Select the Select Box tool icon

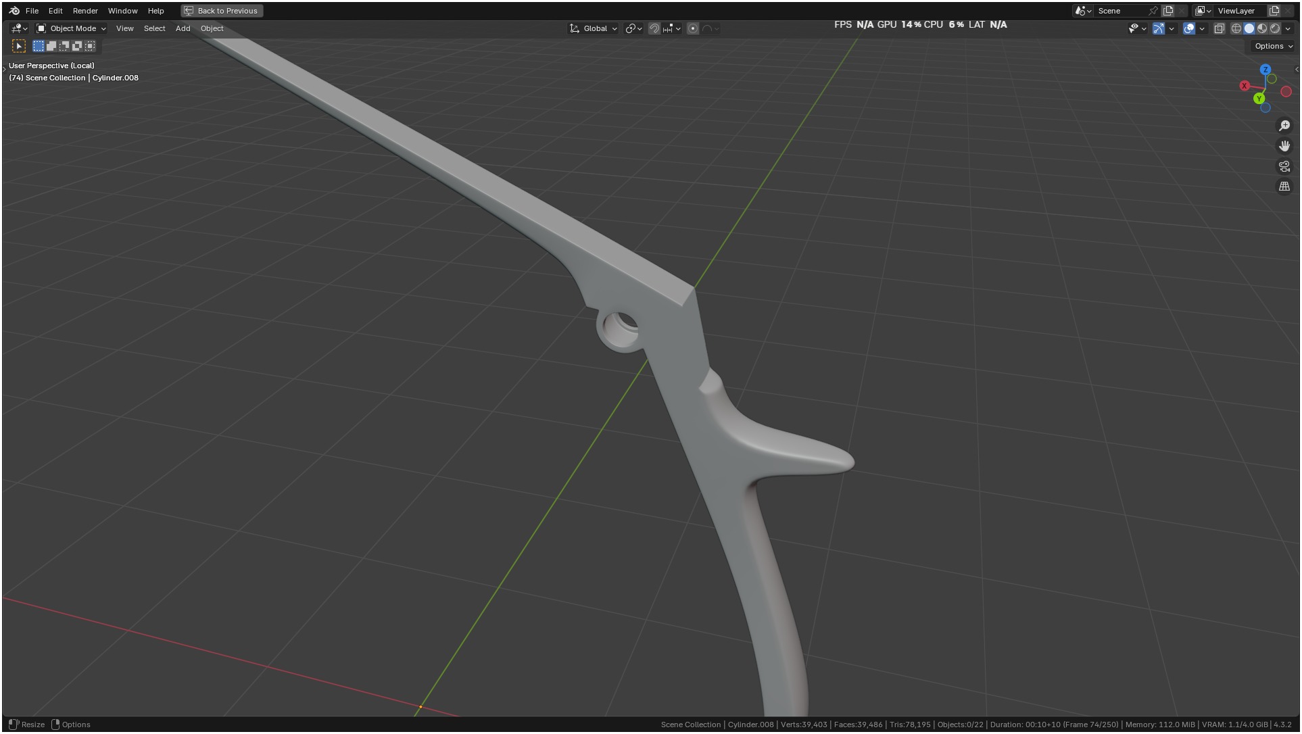(19, 46)
